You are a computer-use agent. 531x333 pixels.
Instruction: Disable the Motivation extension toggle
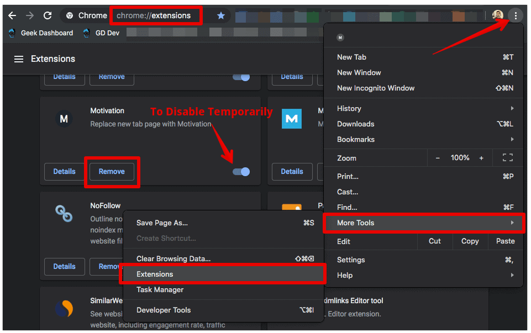pyautogui.click(x=241, y=172)
